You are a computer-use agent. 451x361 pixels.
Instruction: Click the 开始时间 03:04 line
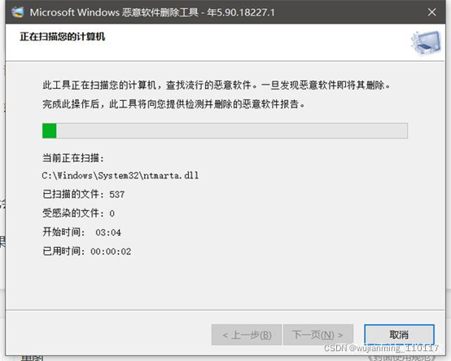pos(81,232)
